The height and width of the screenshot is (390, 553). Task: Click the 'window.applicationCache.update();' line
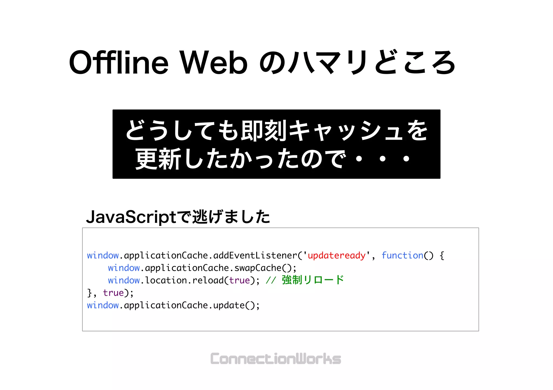click(173, 305)
